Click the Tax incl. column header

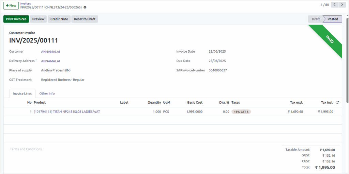tap(327, 103)
